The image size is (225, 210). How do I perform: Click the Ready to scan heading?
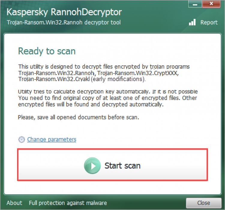47,51
